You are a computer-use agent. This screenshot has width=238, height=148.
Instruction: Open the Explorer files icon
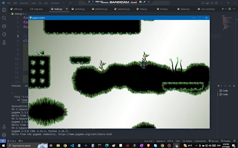[x=4, y=10]
